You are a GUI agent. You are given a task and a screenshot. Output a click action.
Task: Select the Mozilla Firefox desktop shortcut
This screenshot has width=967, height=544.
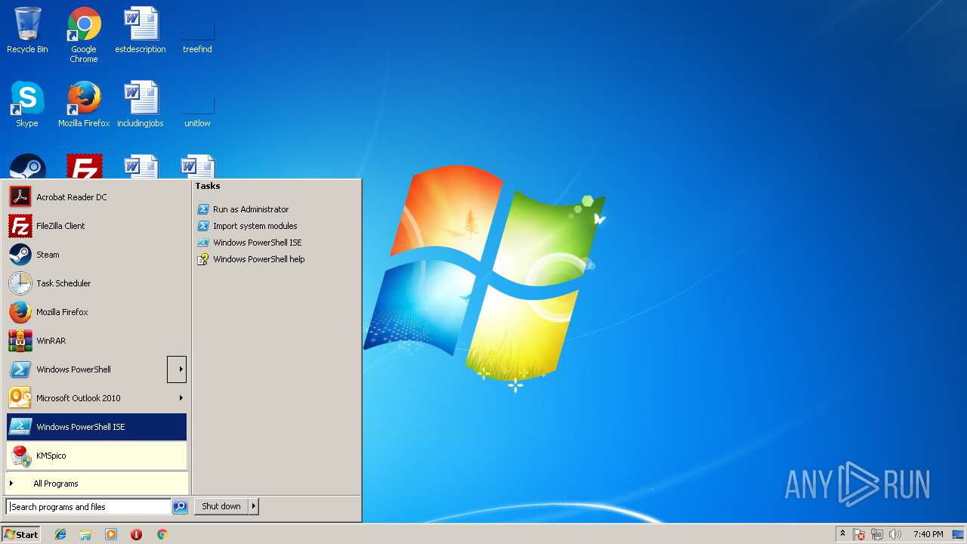(x=84, y=104)
